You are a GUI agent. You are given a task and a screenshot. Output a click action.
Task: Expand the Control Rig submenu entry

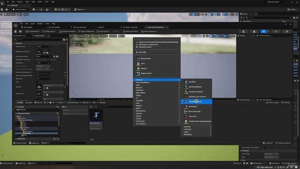coord(196,130)
